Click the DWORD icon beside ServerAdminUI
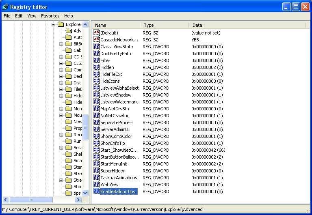Image resolution: width=312 pixels, height=215 pixels. coord(97,129)
